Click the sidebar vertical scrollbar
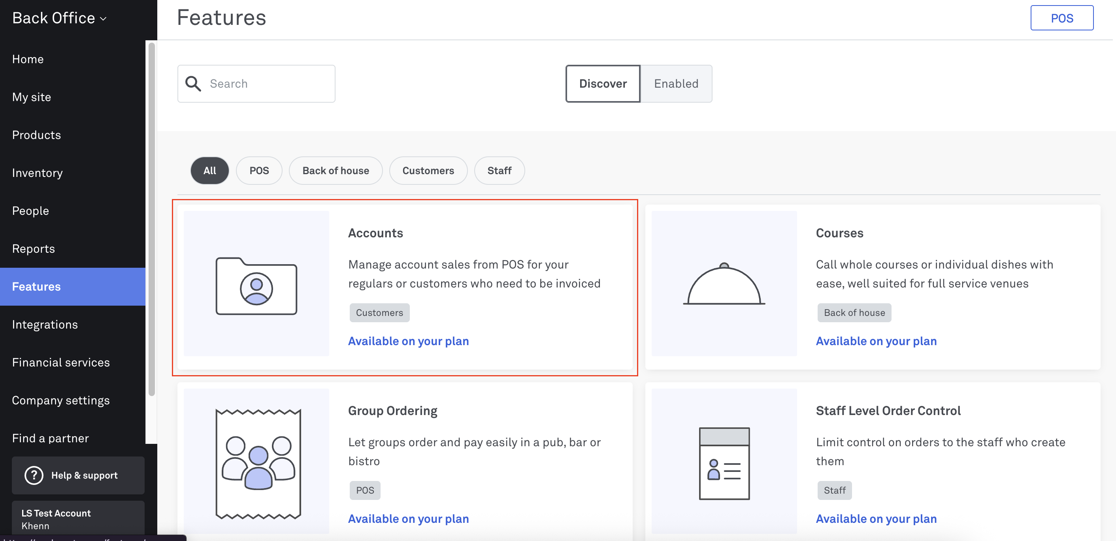Viewport: 1116px width, 541px height. [151, 219]
